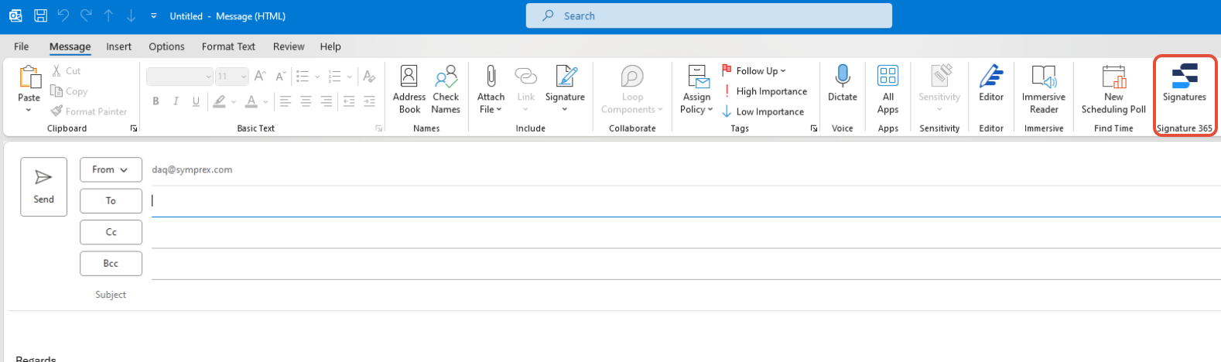Open Immersive Reader

tap(1043, 90)
